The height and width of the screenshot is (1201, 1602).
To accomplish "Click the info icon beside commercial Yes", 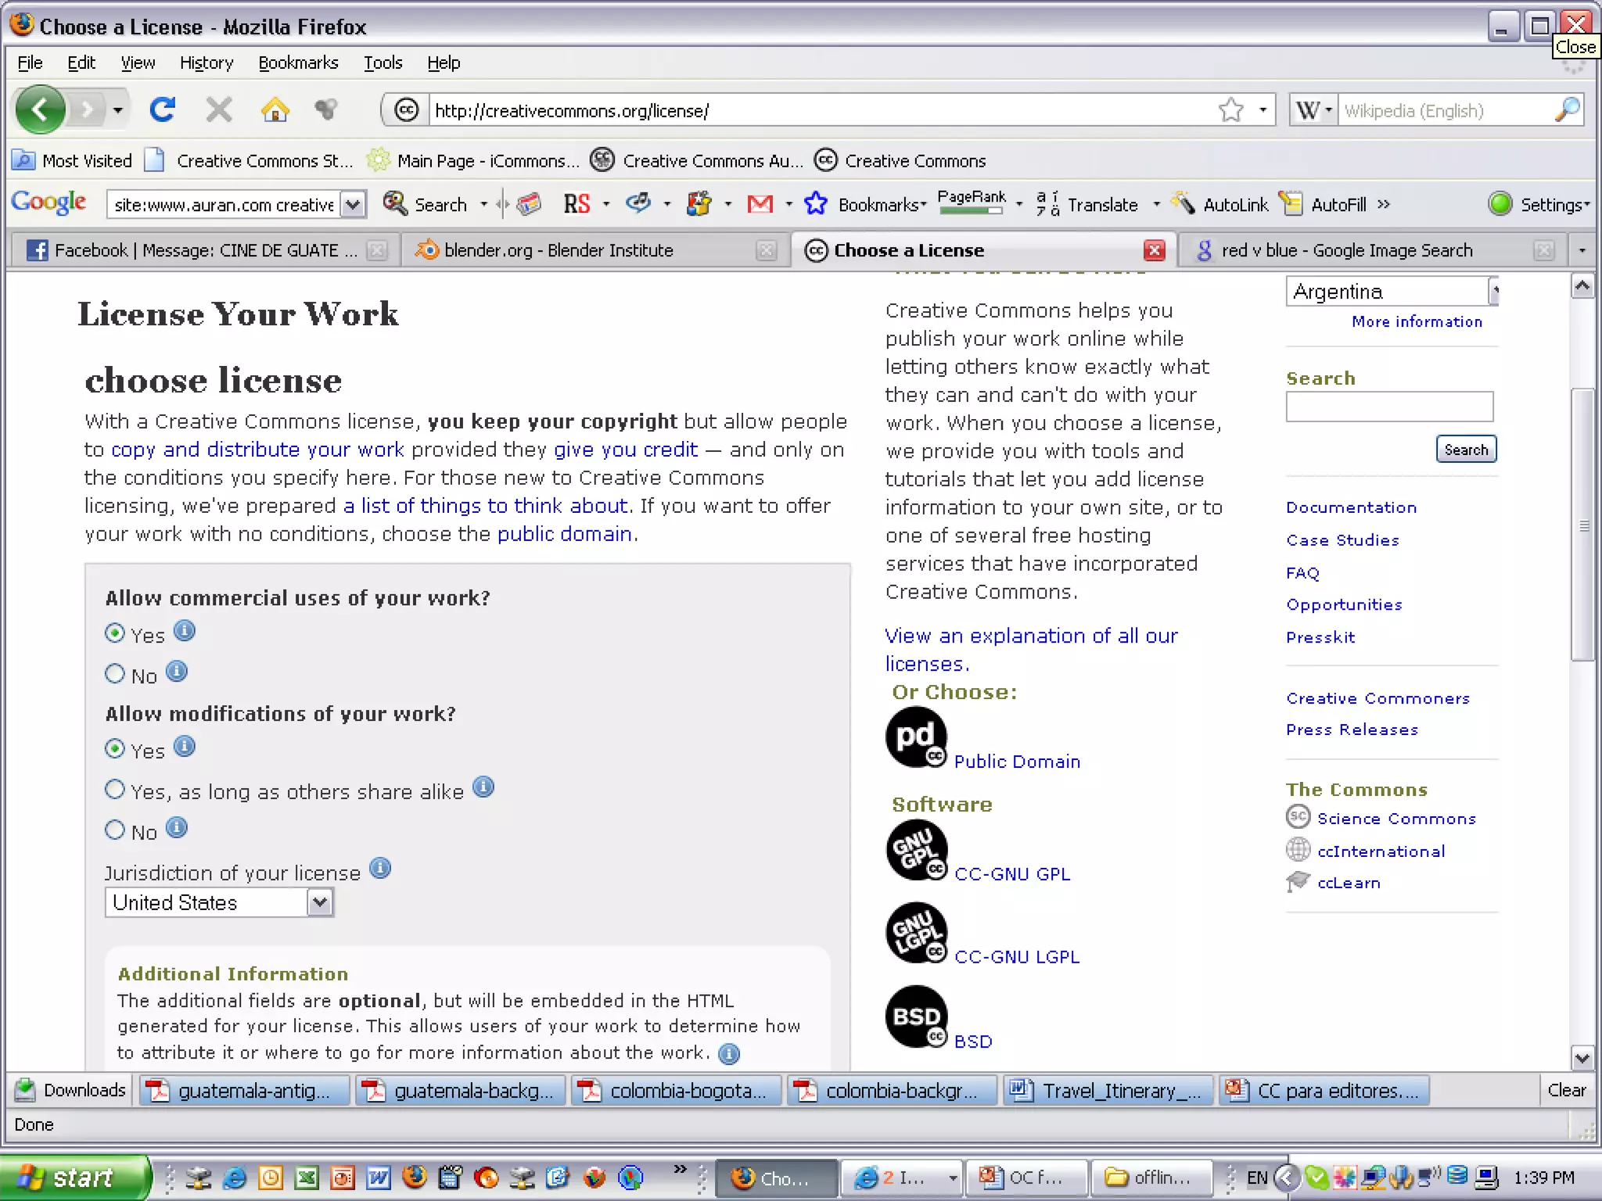I will (x=185, y=631).
